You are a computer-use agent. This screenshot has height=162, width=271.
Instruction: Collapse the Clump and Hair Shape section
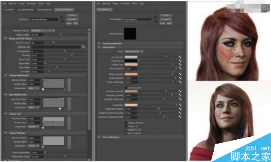6,39
